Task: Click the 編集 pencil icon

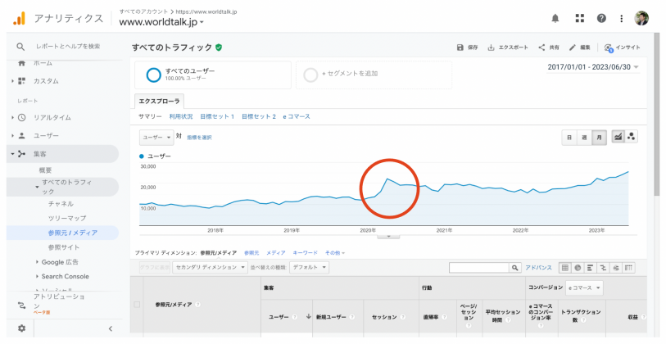Action: [573, 48]
